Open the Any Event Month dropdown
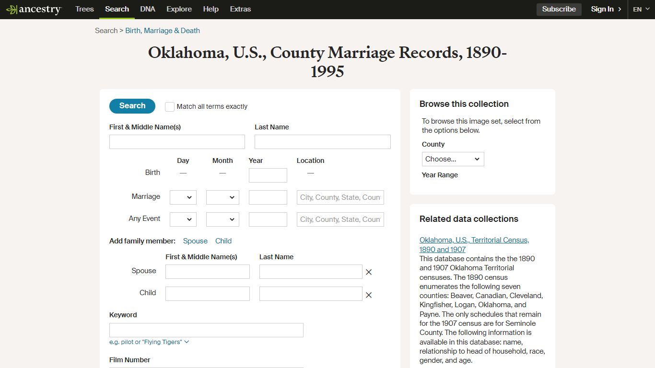 coord(222,219)
